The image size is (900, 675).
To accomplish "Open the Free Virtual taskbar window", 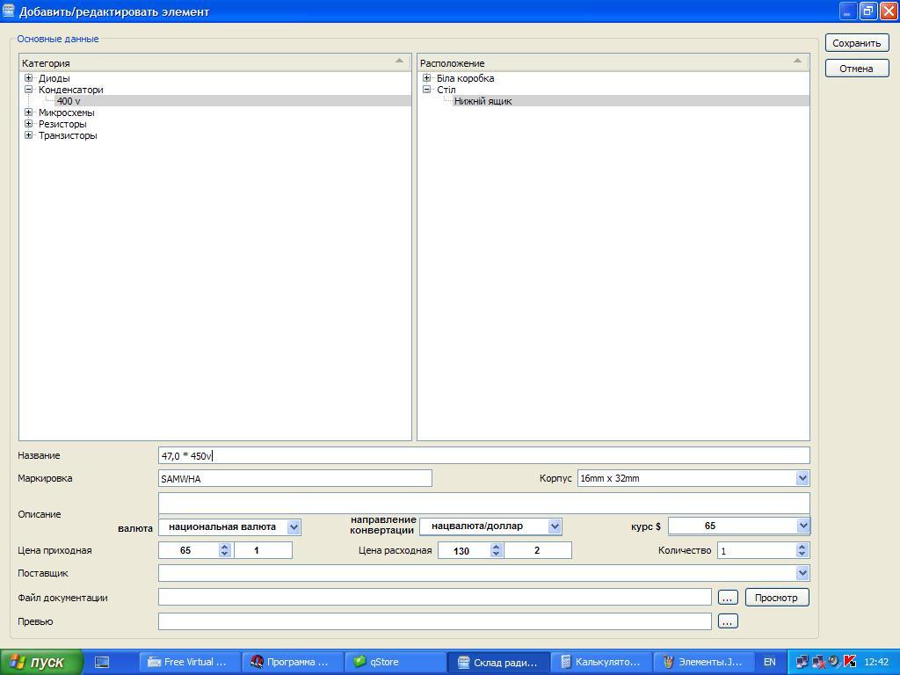I will (x=189, y=662).
